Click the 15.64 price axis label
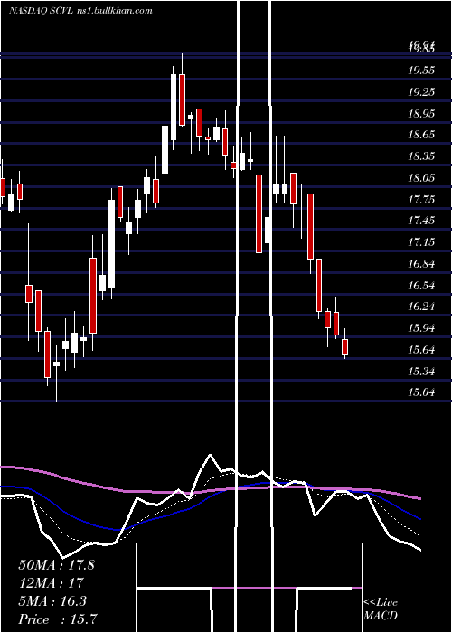Viewport: 452px width, 633px height. (x=421, y=350)
